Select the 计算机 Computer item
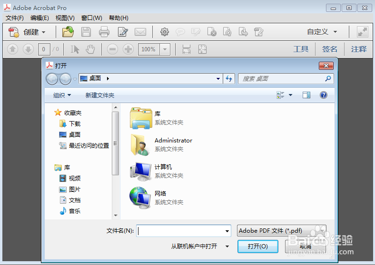Image resolution: width=375 pixels, height=265 pixels. tap(157, 171)
